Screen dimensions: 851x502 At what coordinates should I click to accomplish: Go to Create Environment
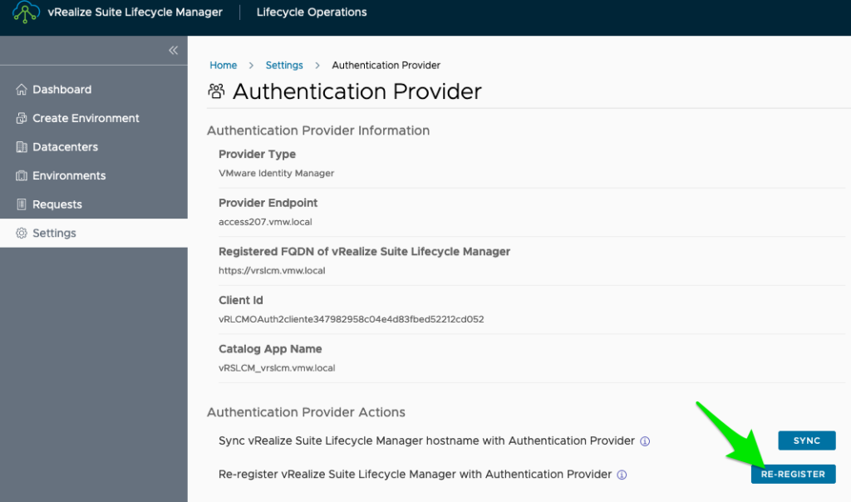[94, 118]
